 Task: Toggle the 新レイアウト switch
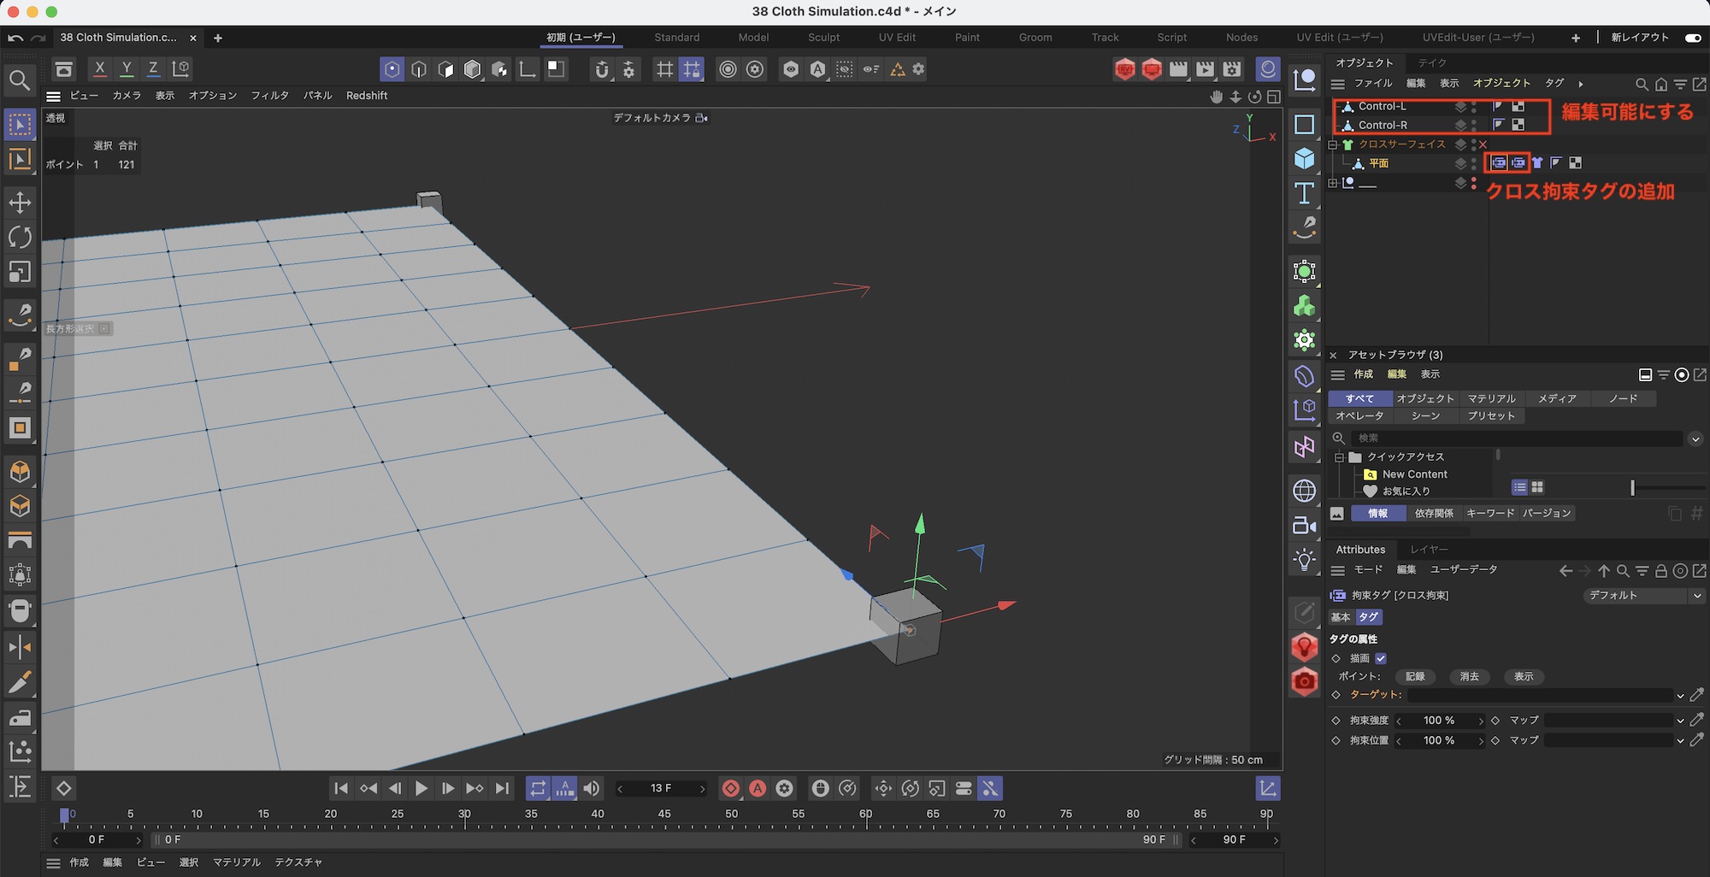point(1692,38)
